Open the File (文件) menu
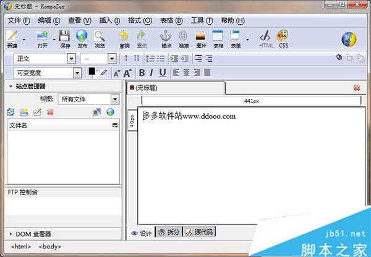The height and width of the screenshot is (257, 371). tap(19, 20)
